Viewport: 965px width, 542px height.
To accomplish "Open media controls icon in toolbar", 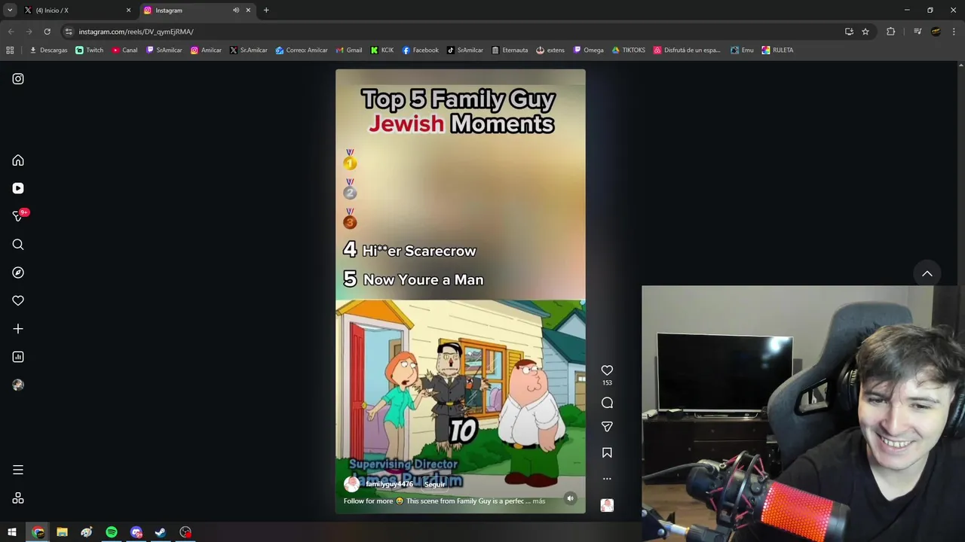I will 918,32.
